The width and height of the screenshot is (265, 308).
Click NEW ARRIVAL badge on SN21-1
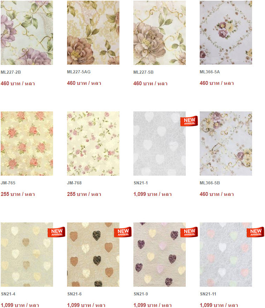(189, 121)
